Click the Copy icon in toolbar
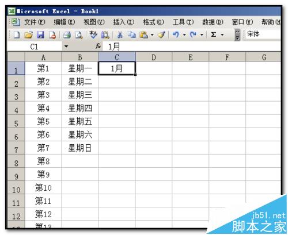288x235 pixels. (132, 35)
